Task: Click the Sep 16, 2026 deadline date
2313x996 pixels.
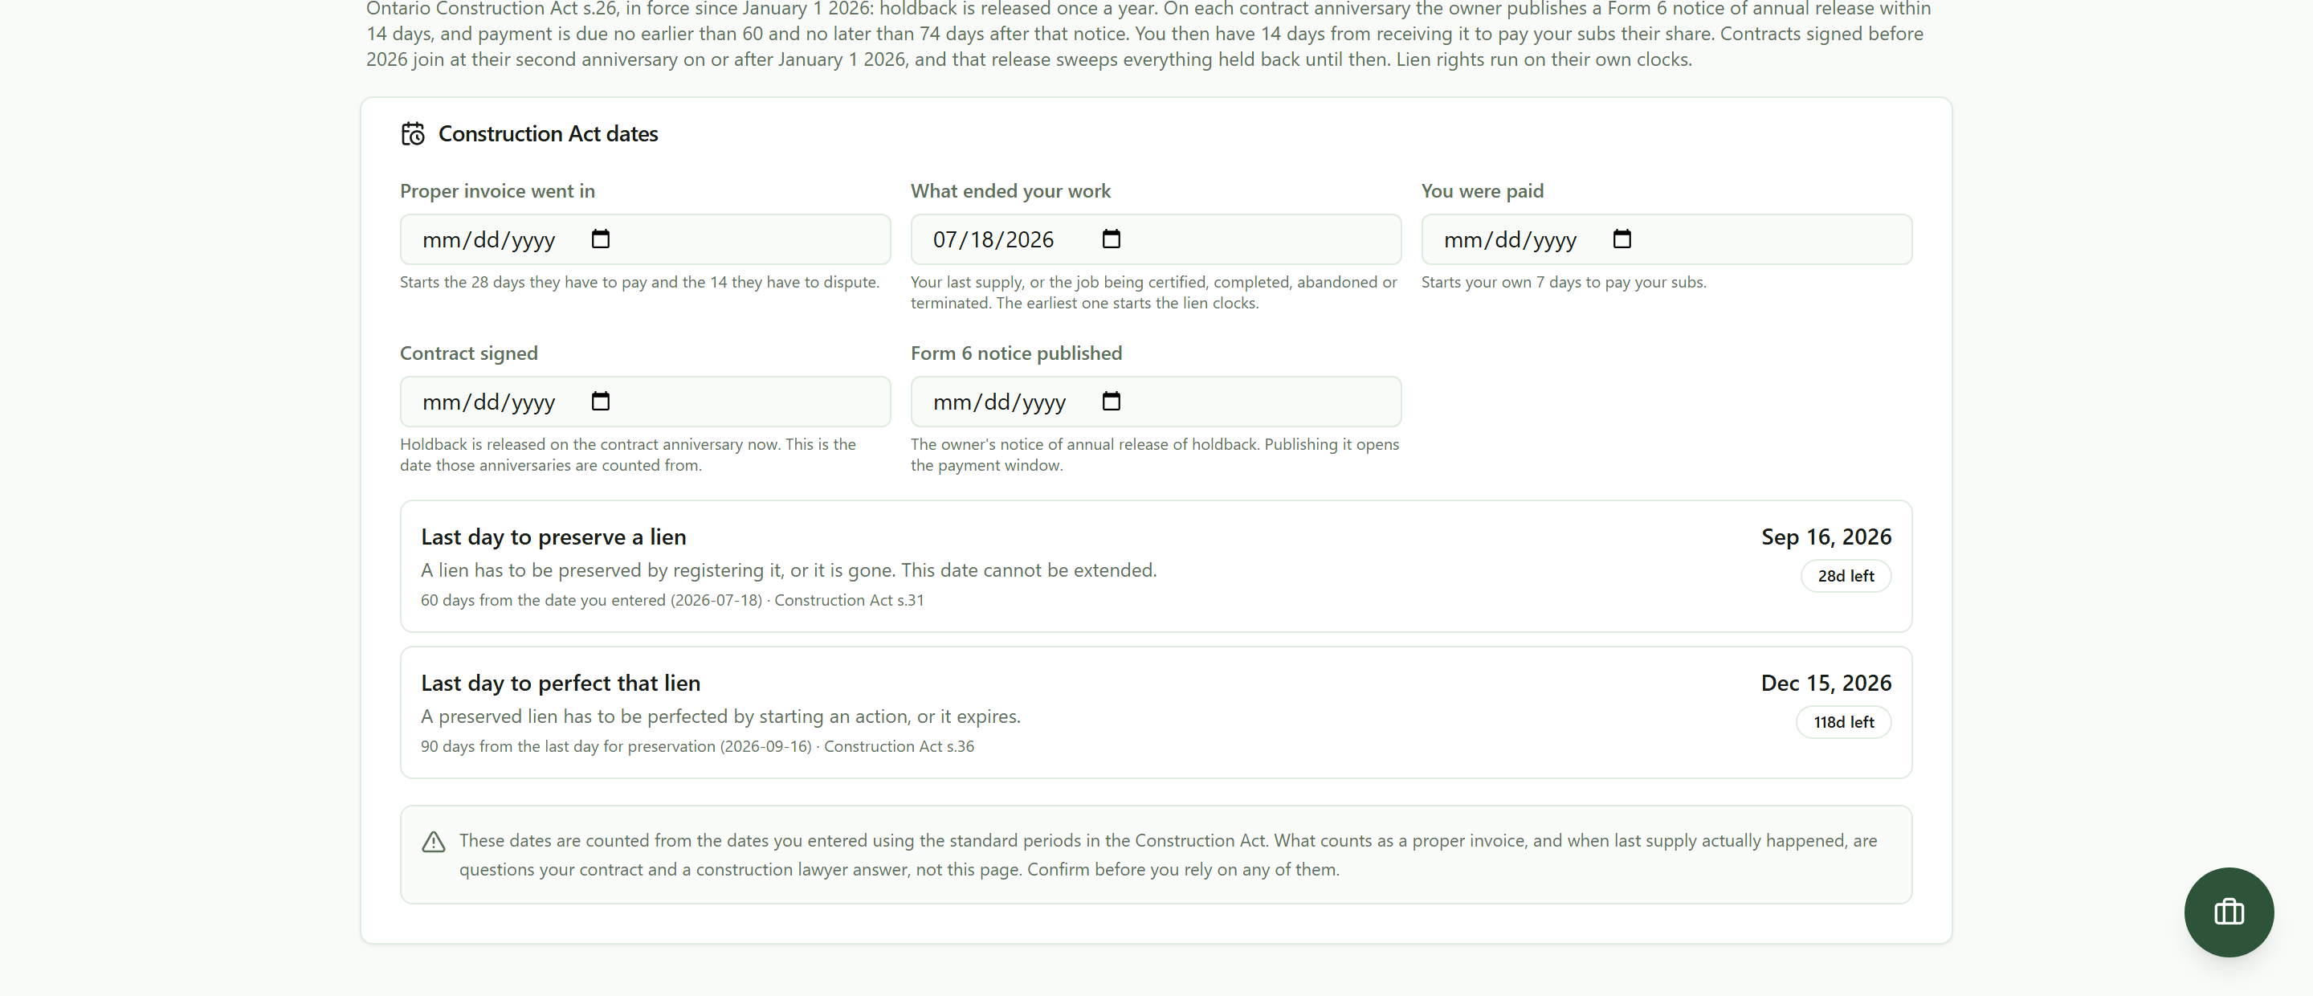Action: click(x=1826, y=537)
